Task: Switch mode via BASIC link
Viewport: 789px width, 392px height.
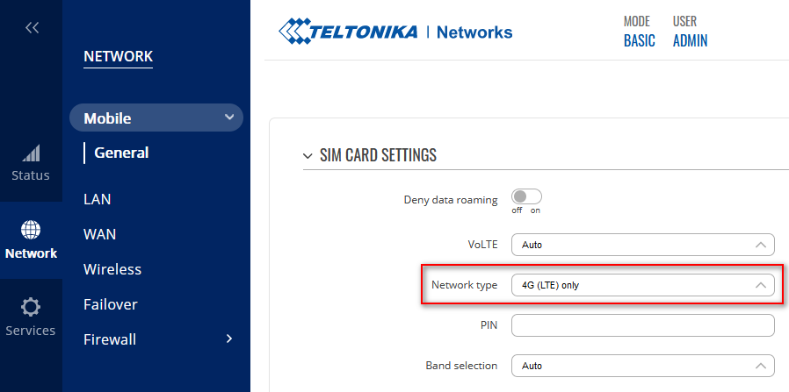Action: tap(639, 40)
